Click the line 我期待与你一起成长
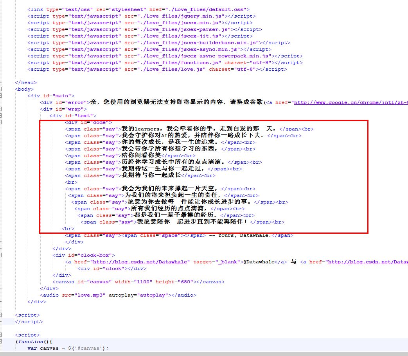Image resolution: width=408 pixels, height=356 pixels. coord(140,176)
